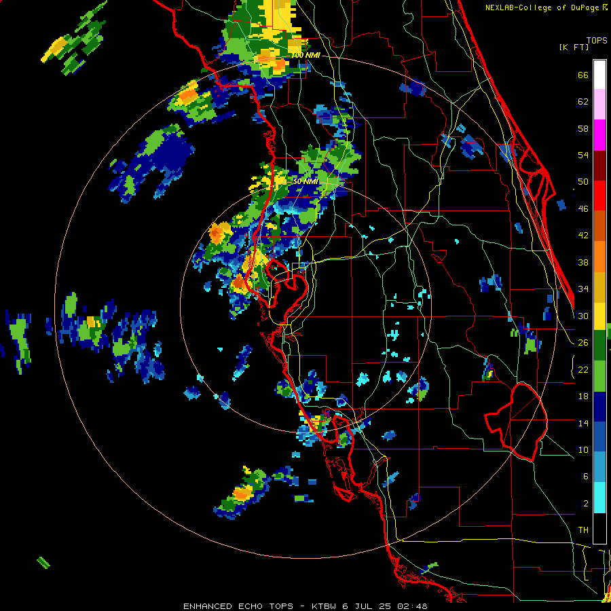Image resolution: width=611 pixels, height=611 pixels.
Task: Click the 62 legend value
Action: coord(583,102)
